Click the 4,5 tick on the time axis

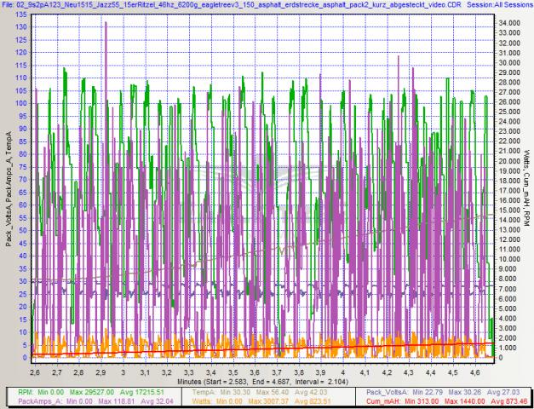(x=452, y=372)
